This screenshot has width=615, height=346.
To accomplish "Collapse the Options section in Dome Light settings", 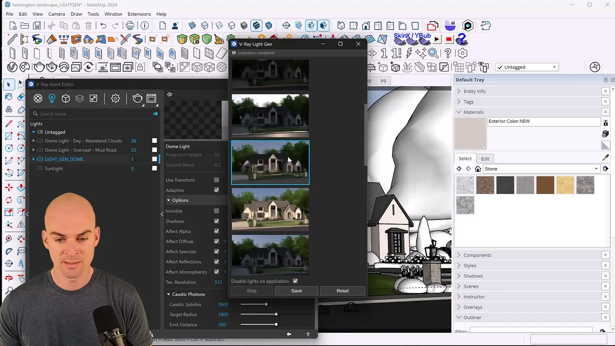I will click(168, 200).
